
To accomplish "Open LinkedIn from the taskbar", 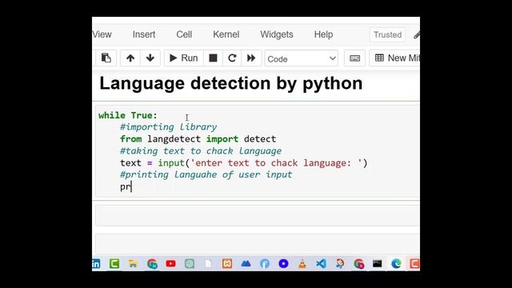I will pos(96,263).
